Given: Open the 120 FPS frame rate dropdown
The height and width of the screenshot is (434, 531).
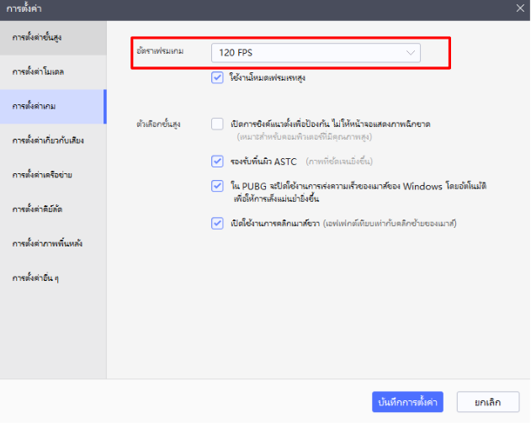Looking at the screenshot, I should [x=315, y=52].
